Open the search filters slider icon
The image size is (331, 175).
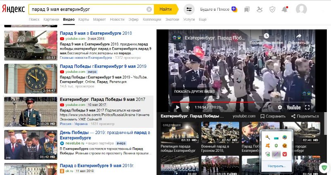point(189,9)
